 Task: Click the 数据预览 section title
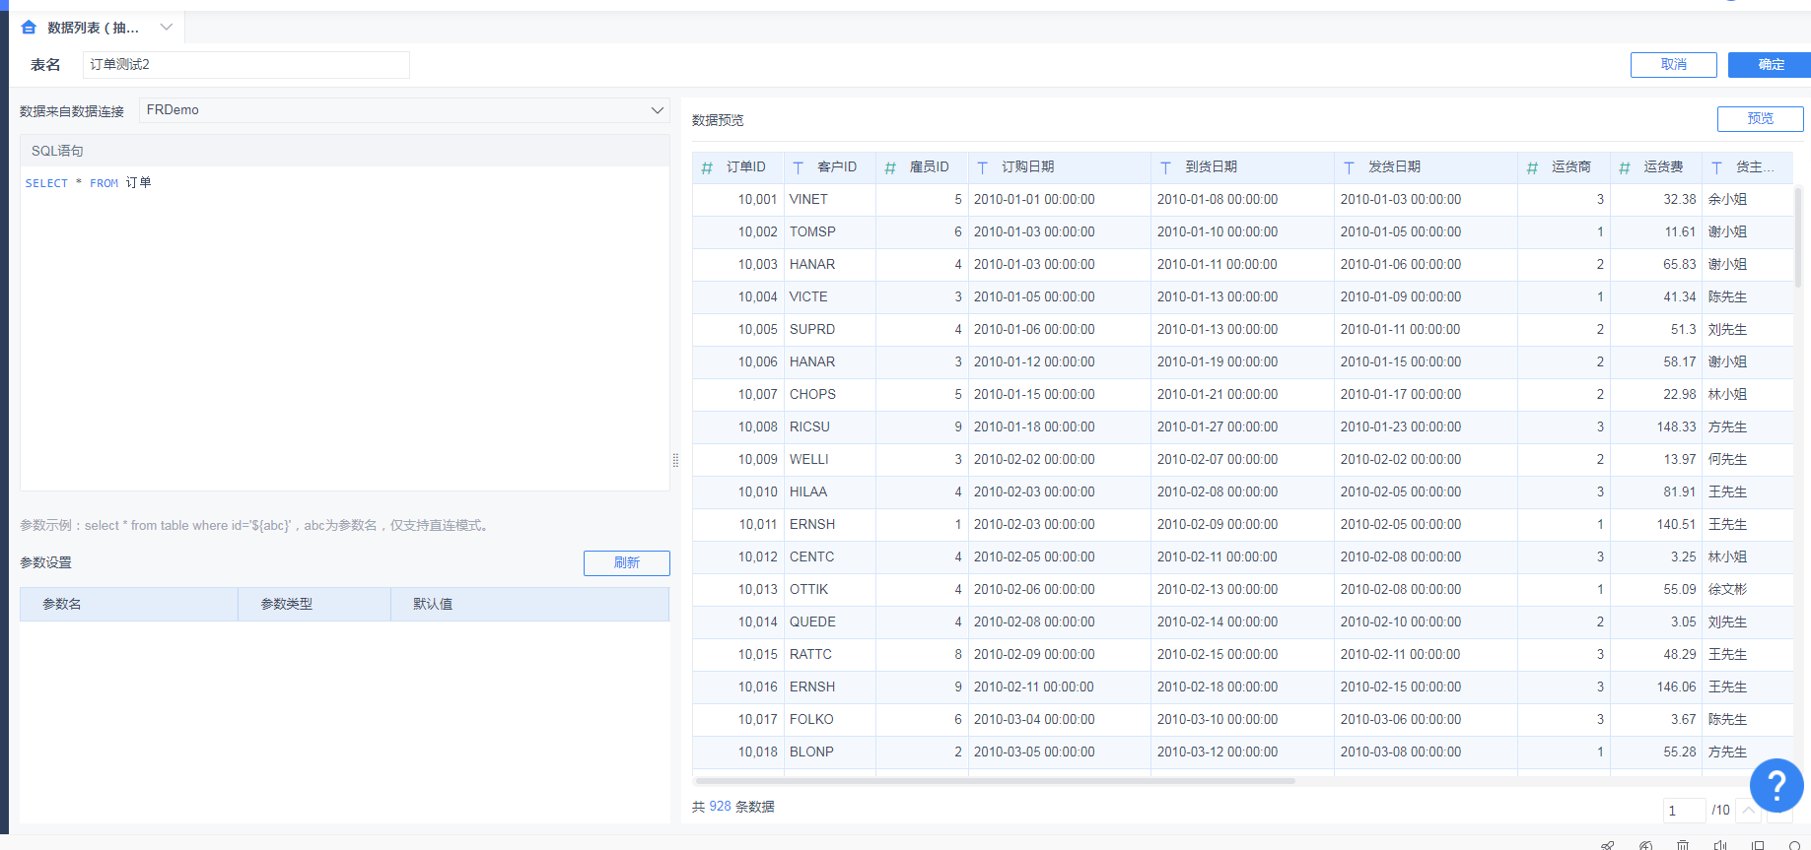[x=718, y=120]
